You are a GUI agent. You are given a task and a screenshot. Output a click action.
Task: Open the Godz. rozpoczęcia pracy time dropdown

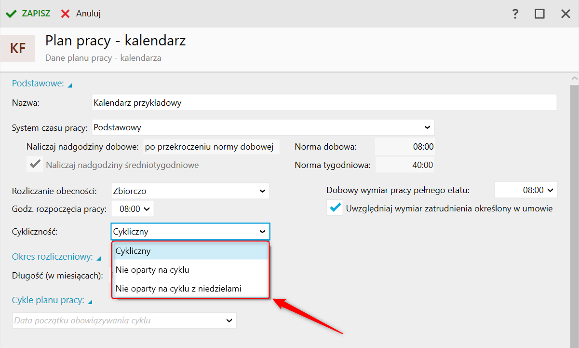147,209
